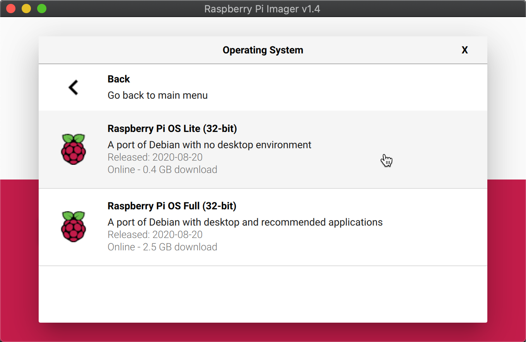Screen dimensions: 526x342
Task: Select Raspberry Pi OS Lite (32-bit) title
Action: [x=172, y=128]
